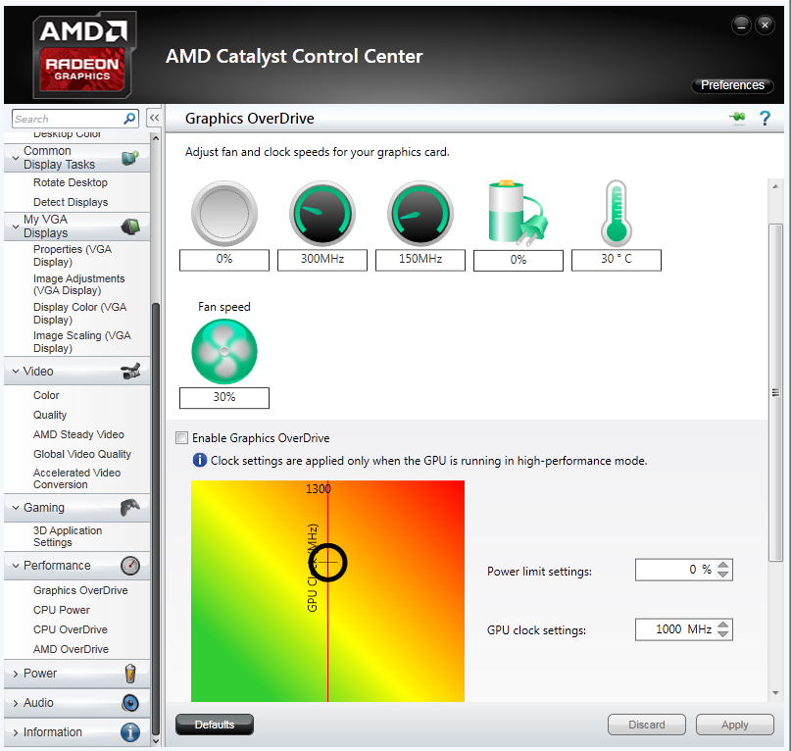Click Common Display Tasks monitor icon
791x751 pixels.
(x=130, y=158)
